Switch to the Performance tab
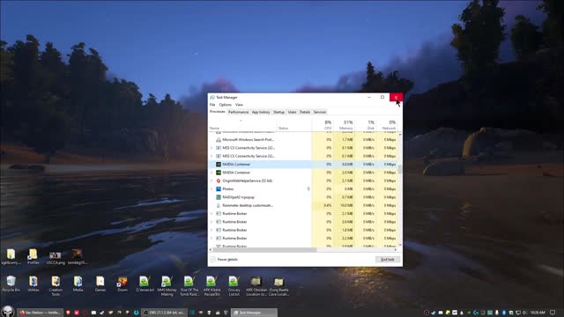Image resolution: width=564 pixels, height=317 pixels. (x=238, y=112)
